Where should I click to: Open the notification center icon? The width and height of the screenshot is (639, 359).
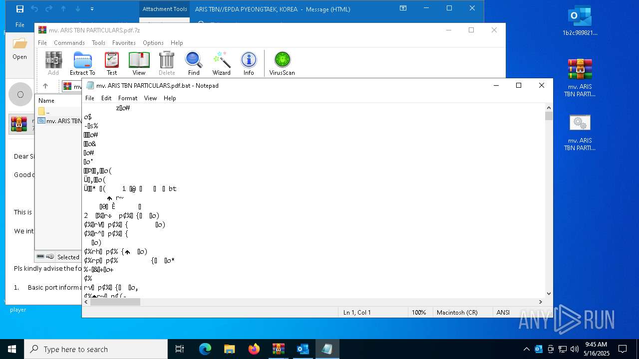coord(623,349)
